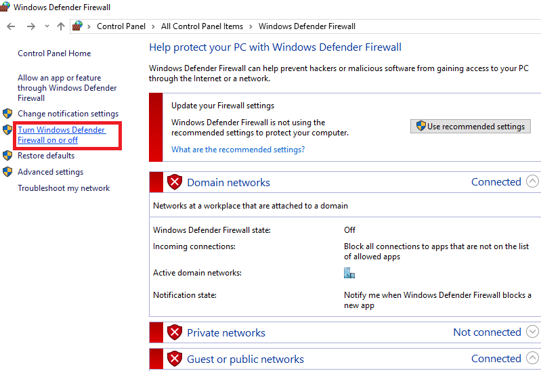This screenshot has width=541, height=371.
Task: Click Active domain networks label
Action: click(x=197, y=273)
